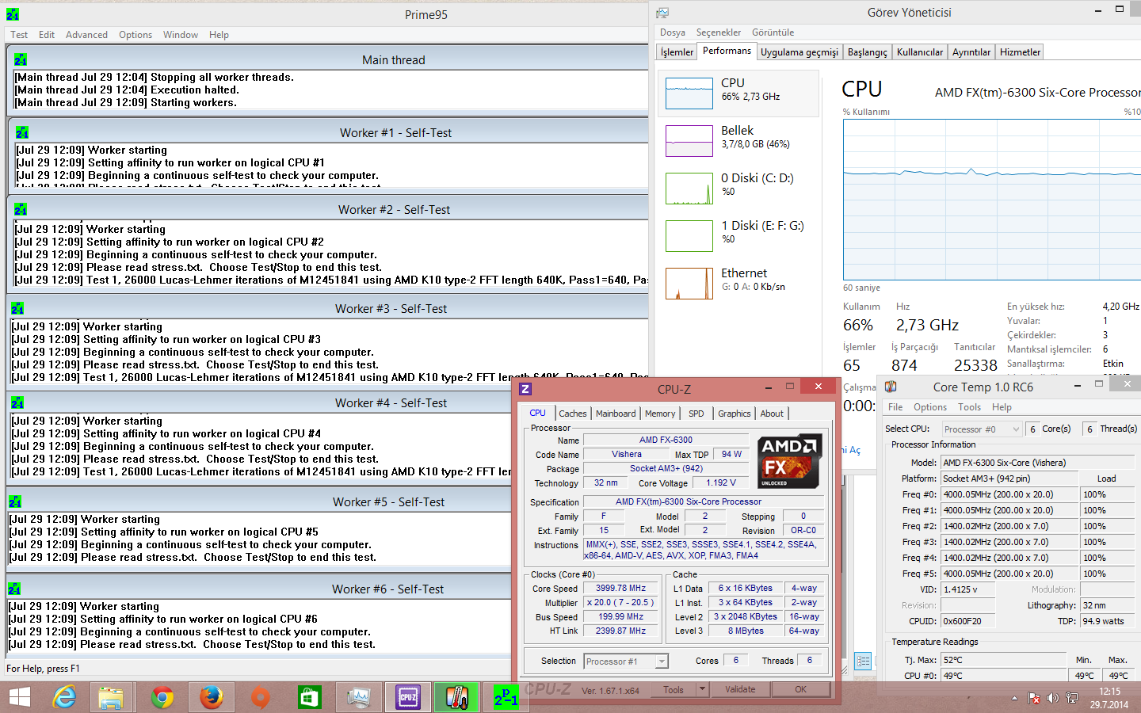Open Origin from the taskbar
The width and height of the screenshot is (1141, 713).
260,697
